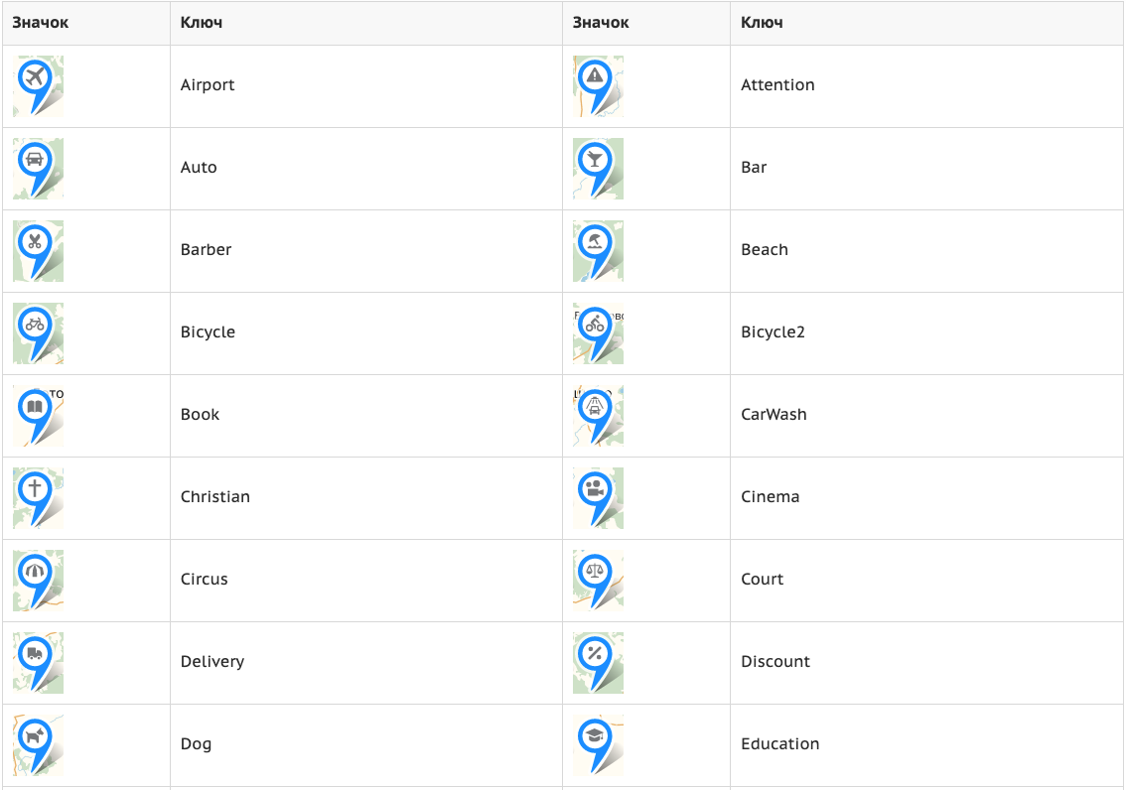The height and width of the screenshot is (790, 1126).
Task: Click the Airport airplane map pin icon
Action: coord(38,86)
